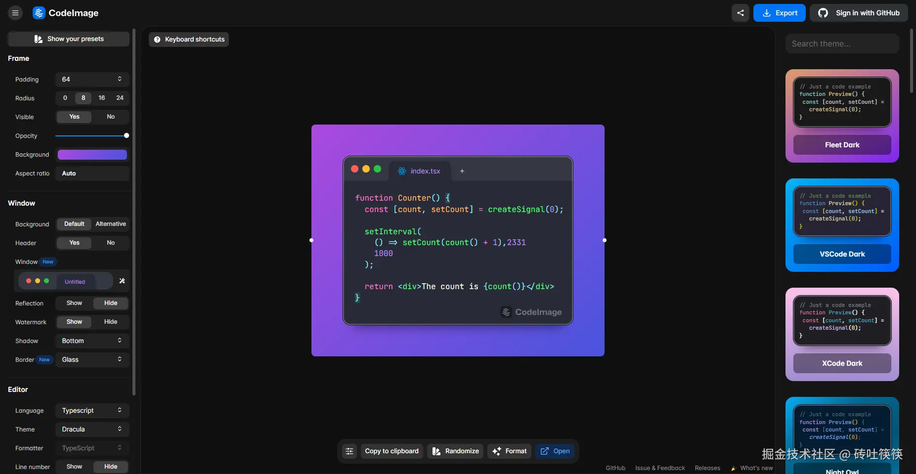
Task: Select the Fleet Dark theme
Action: pos(842,145)
